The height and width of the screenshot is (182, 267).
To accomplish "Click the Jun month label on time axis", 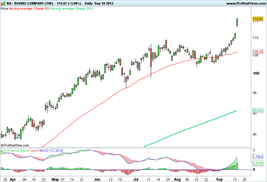I will (x=97, y=180).
